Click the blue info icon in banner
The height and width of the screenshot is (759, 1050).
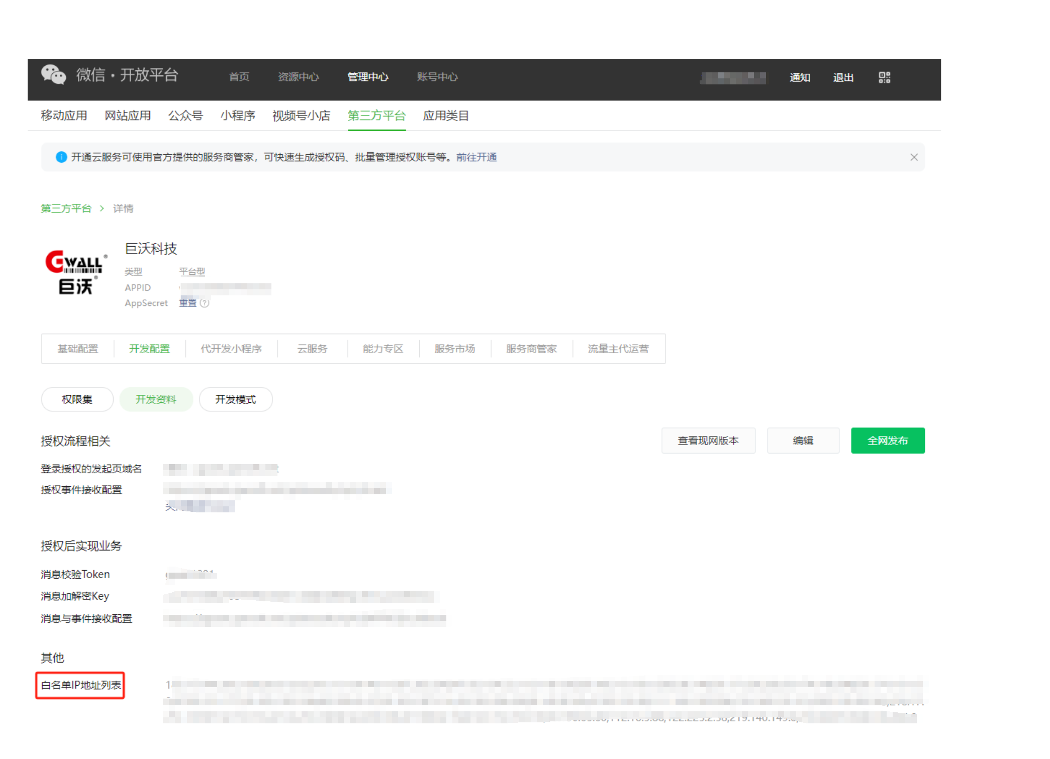point(61,157)
